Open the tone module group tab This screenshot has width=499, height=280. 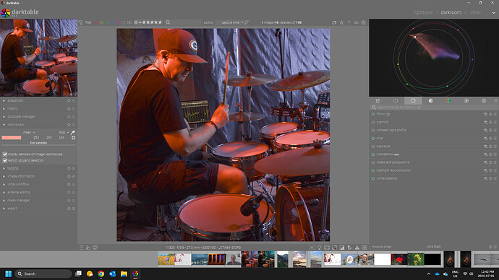430,100
